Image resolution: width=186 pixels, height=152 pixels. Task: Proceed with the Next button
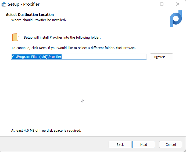pyautogui.click(x=144, y=144)
